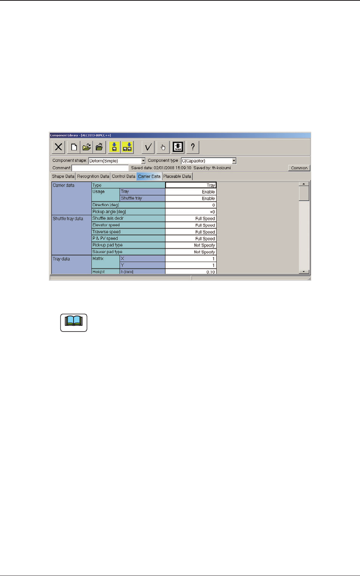Switch to the Control Data tab
The height and width of the screenshot is (576, 360).
pos(123,176)
